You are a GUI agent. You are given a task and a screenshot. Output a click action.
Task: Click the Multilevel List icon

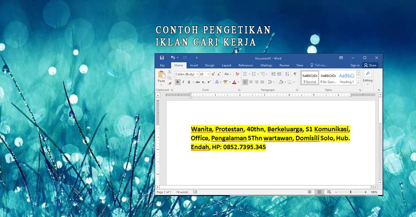coord(262,74)
